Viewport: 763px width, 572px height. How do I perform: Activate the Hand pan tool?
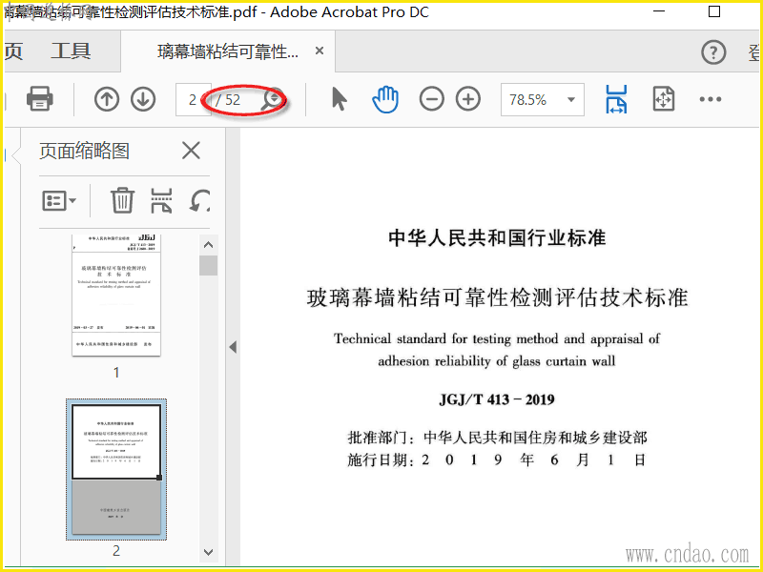385,99
